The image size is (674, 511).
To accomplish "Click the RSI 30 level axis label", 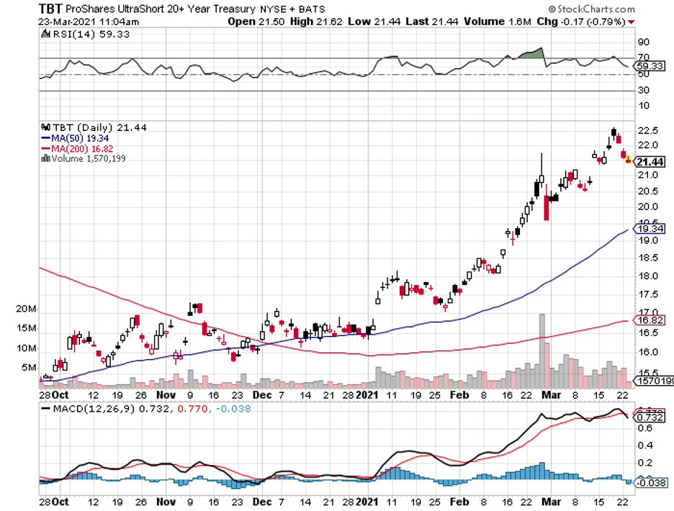I will pyautogui.click(x=644, y=90).
